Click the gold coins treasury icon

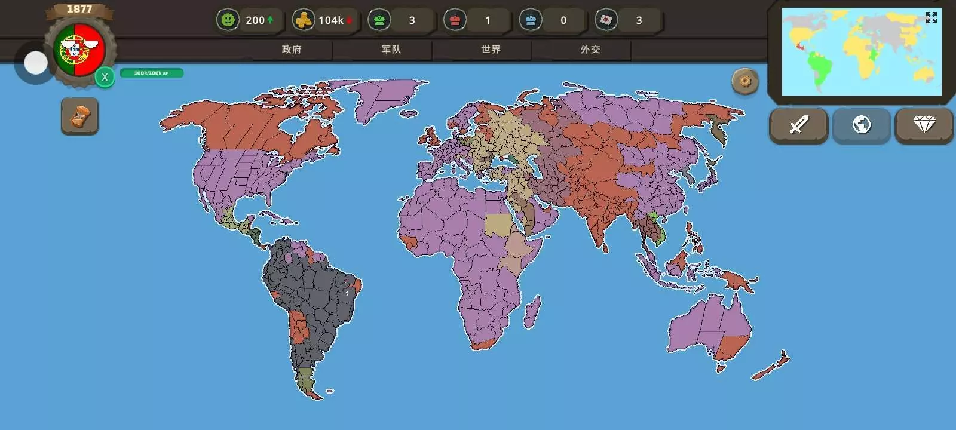[303, 20]
